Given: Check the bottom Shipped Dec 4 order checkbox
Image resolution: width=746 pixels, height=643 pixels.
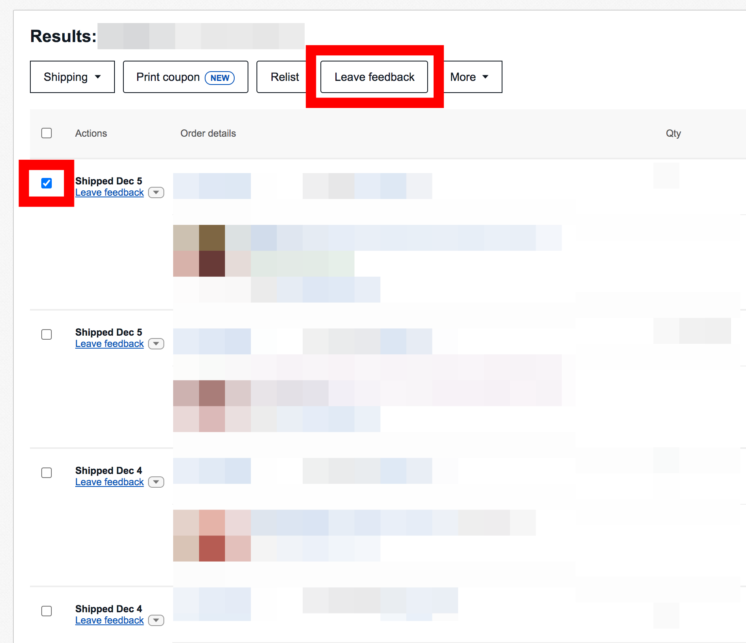Looking at the screenshot, I should pos(47,611).
